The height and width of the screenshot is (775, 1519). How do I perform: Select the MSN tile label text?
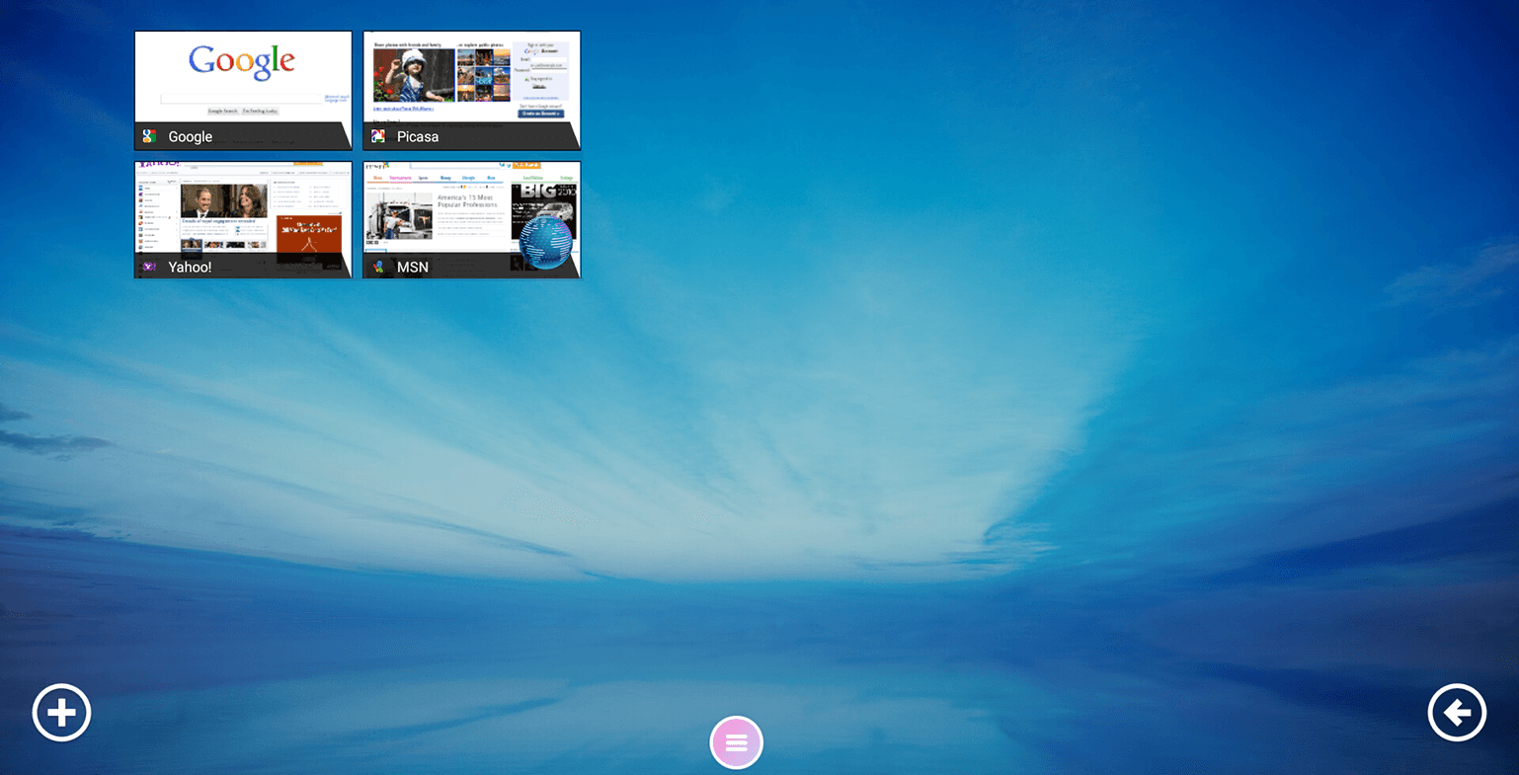(x=413, y=267)
